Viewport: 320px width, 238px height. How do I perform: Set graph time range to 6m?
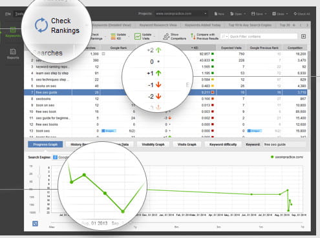click(x=176, y=227)
